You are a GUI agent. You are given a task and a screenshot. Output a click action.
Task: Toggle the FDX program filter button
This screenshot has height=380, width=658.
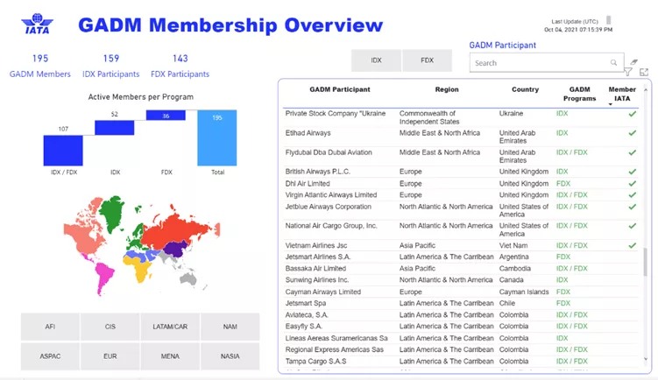[427, 60]
